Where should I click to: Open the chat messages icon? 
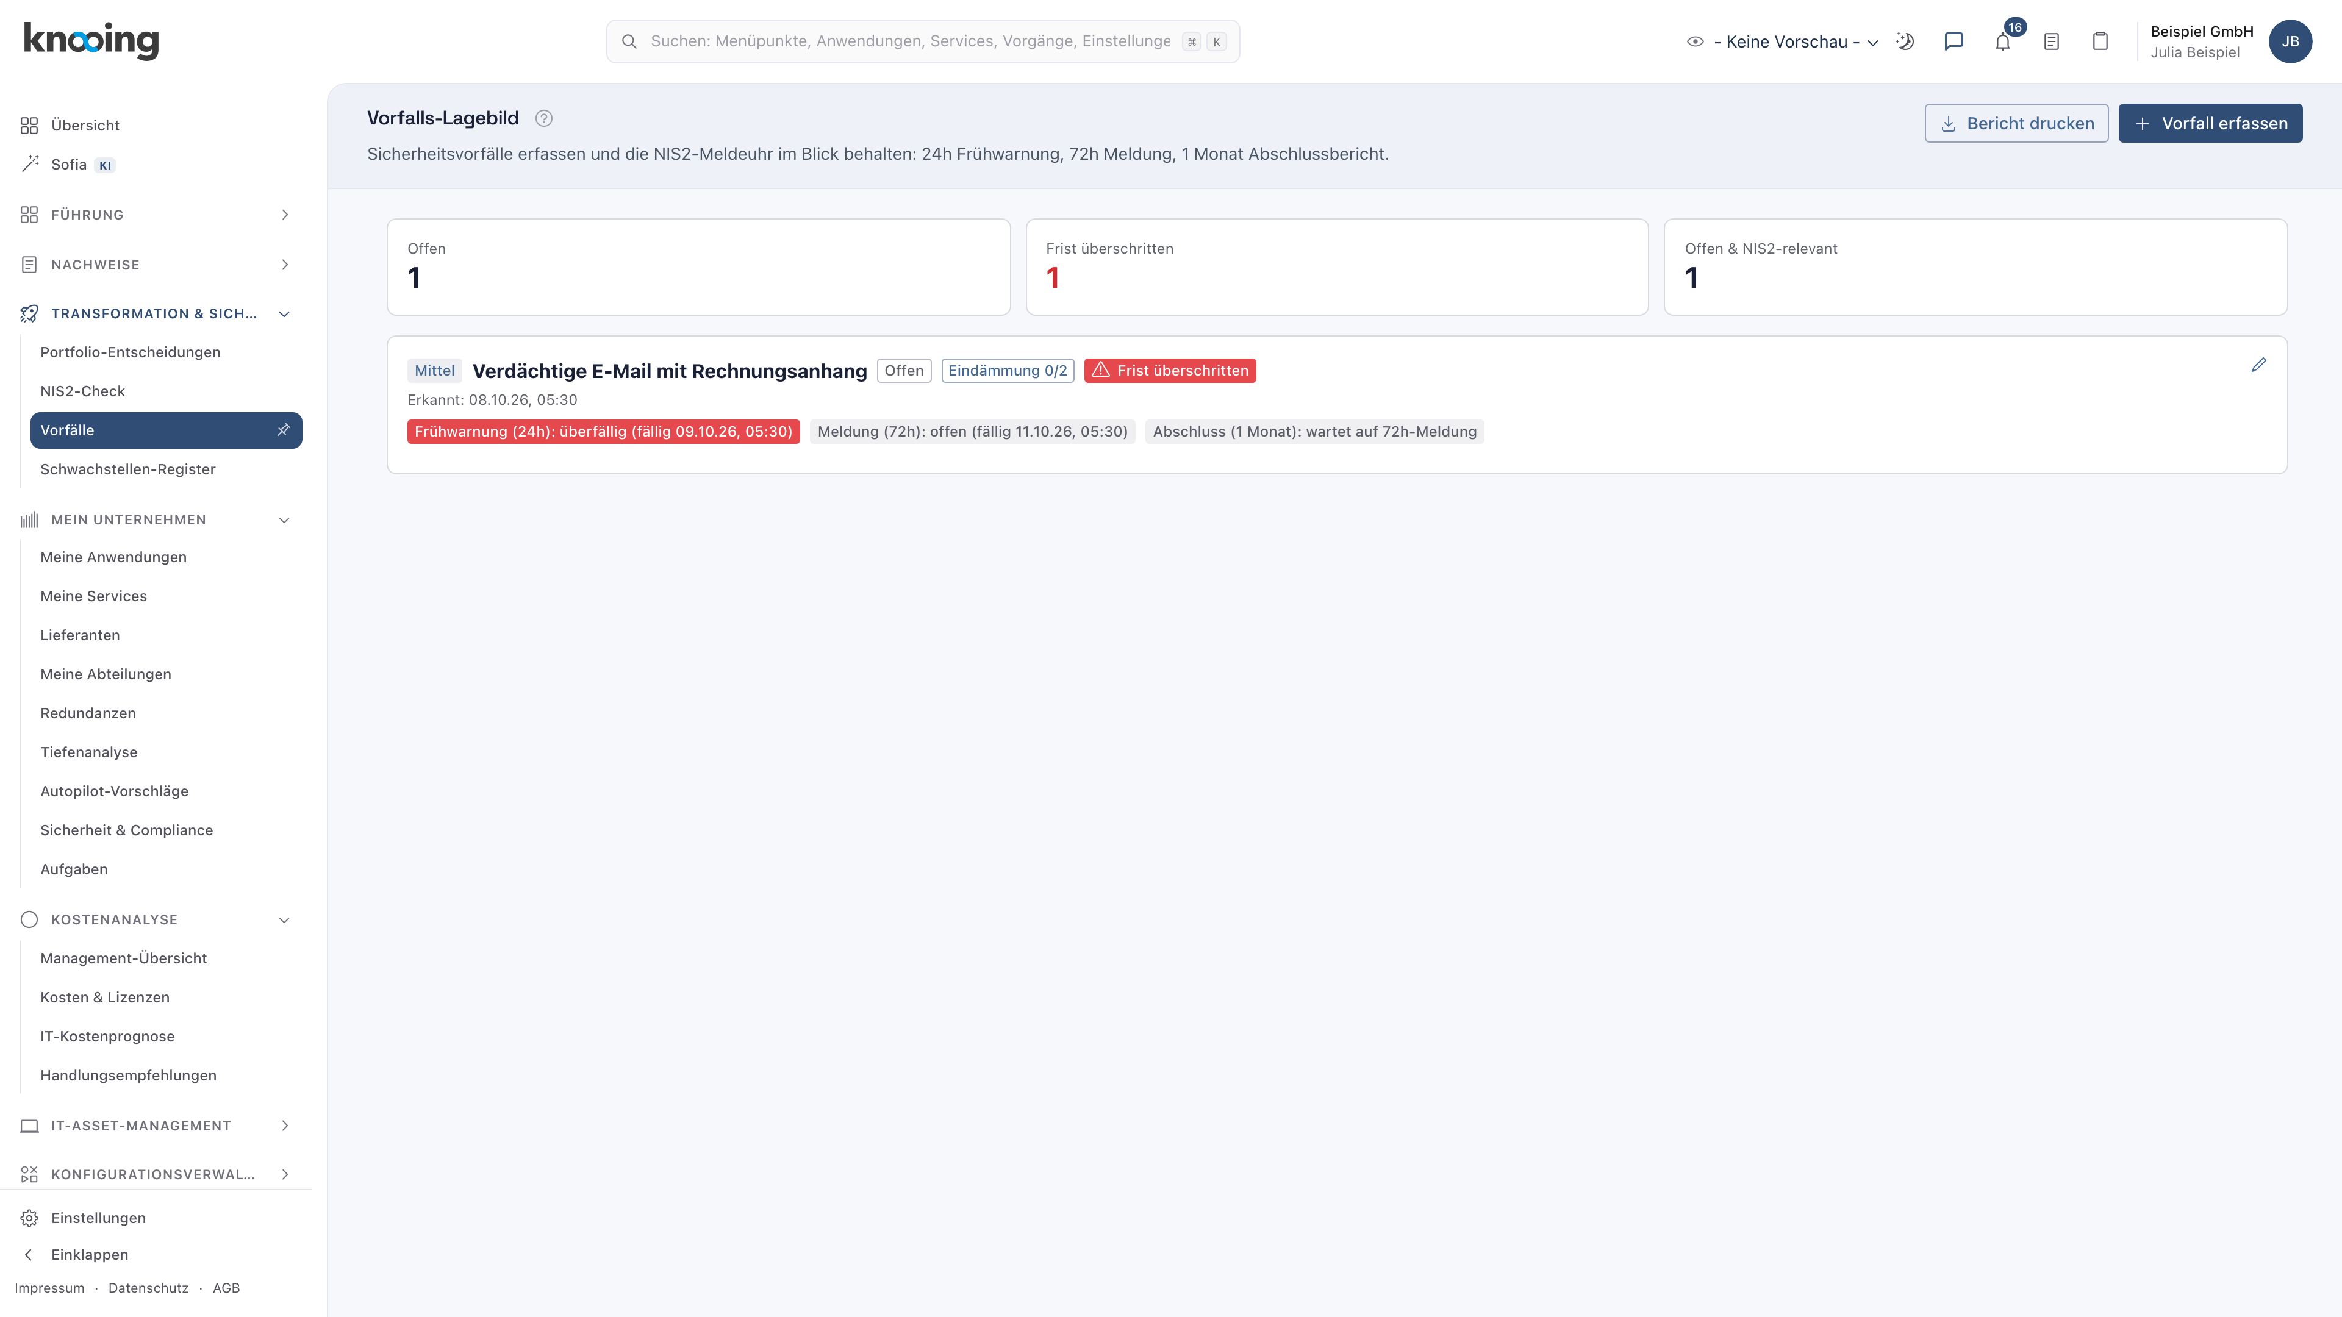(1953, 41)
